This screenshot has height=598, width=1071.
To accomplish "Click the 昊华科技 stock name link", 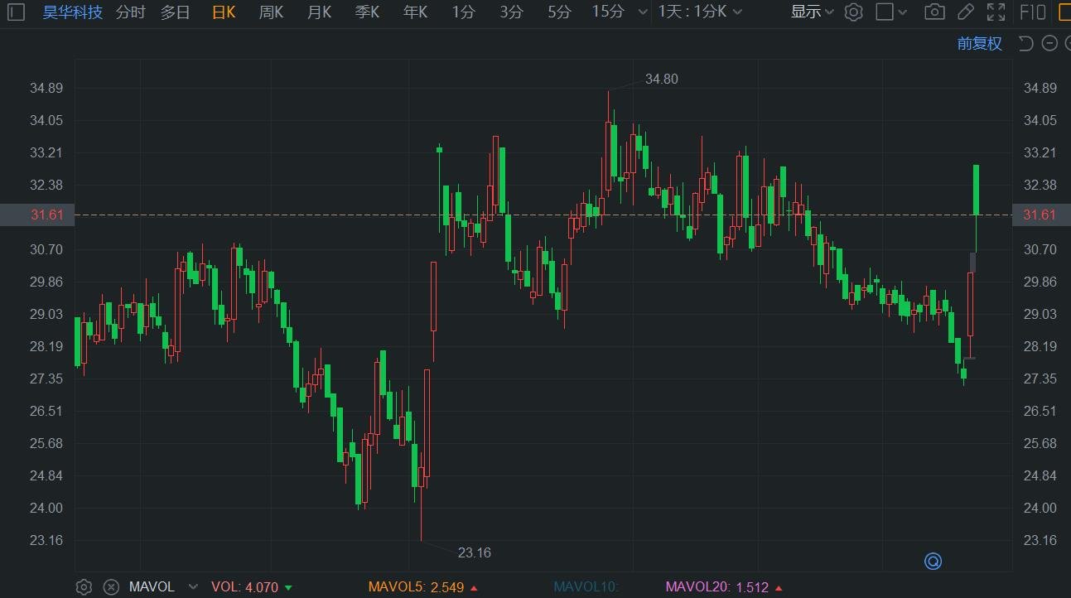I will (73, 12).
